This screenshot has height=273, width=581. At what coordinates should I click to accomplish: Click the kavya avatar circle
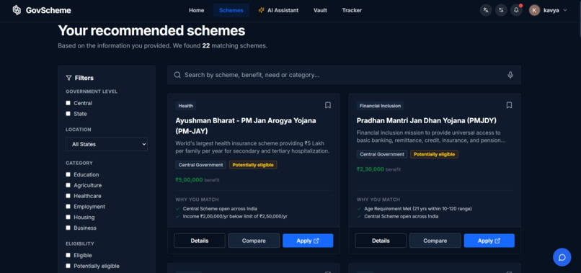point(534,10)
